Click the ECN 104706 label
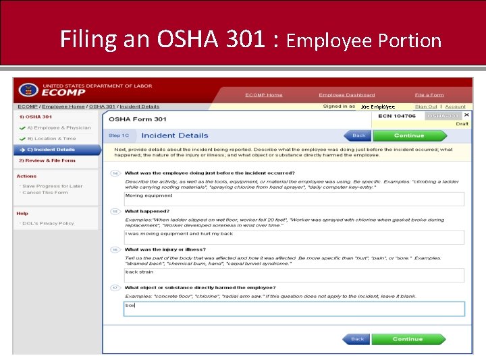The height and width of the screenshot is (364, 486). (397, 116)
